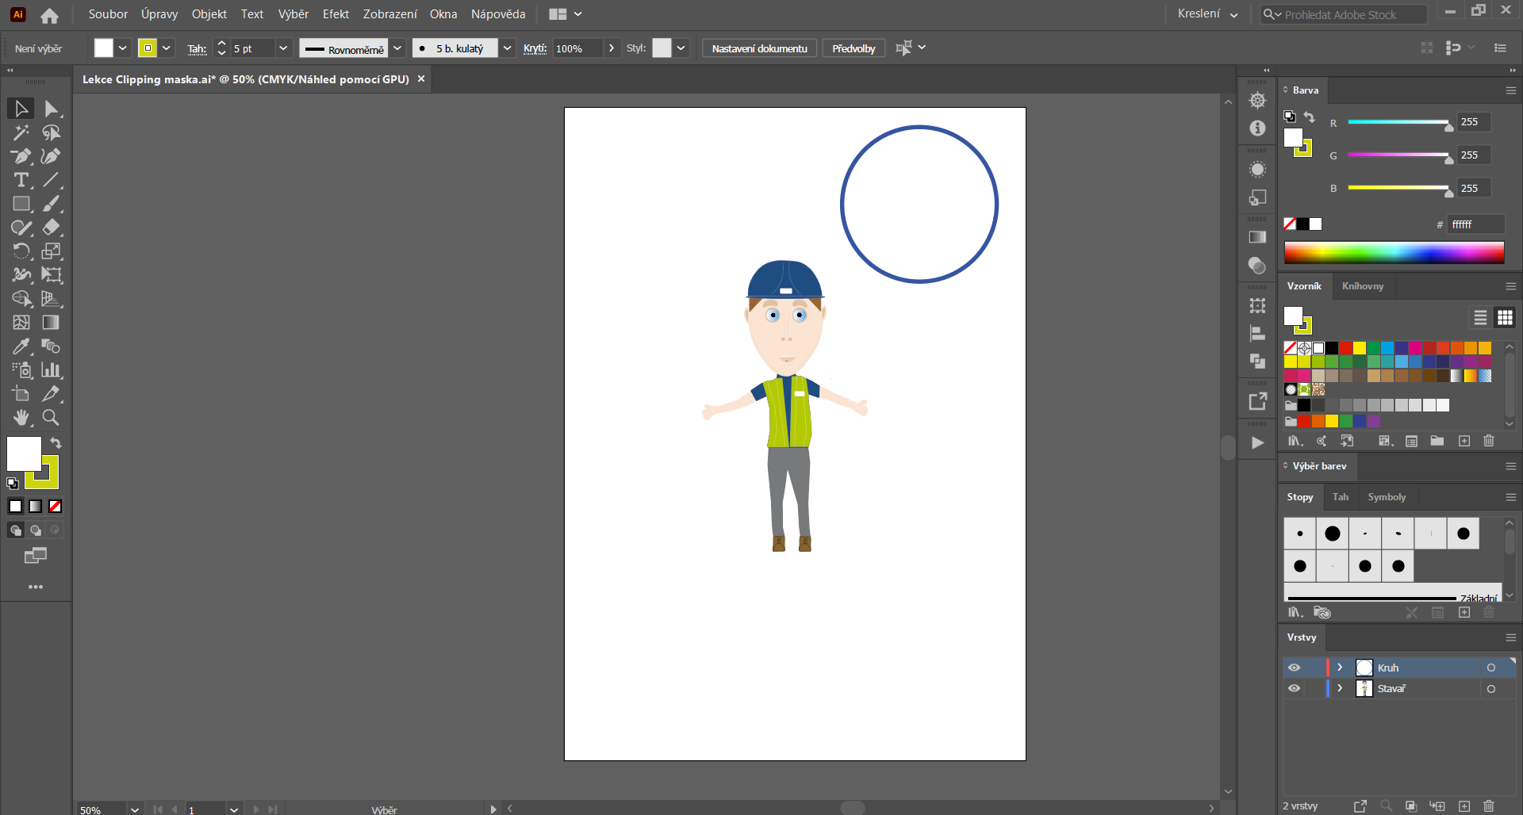1523x815 pixels.
Task: Pick the Eyedropper tool
Action: tap(20, 346)
